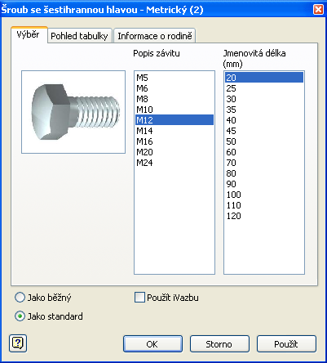Click the help question mark icon
The width and height of the screenshot is (327, 363).
coord(18,343)
